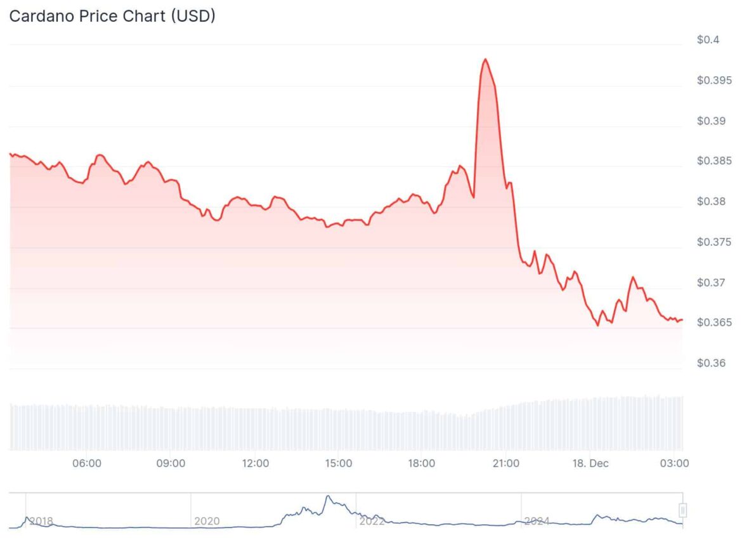Click the 15:00 time axis label
Image resolution: width=742 pixels, height=542 pixels.
339,463
